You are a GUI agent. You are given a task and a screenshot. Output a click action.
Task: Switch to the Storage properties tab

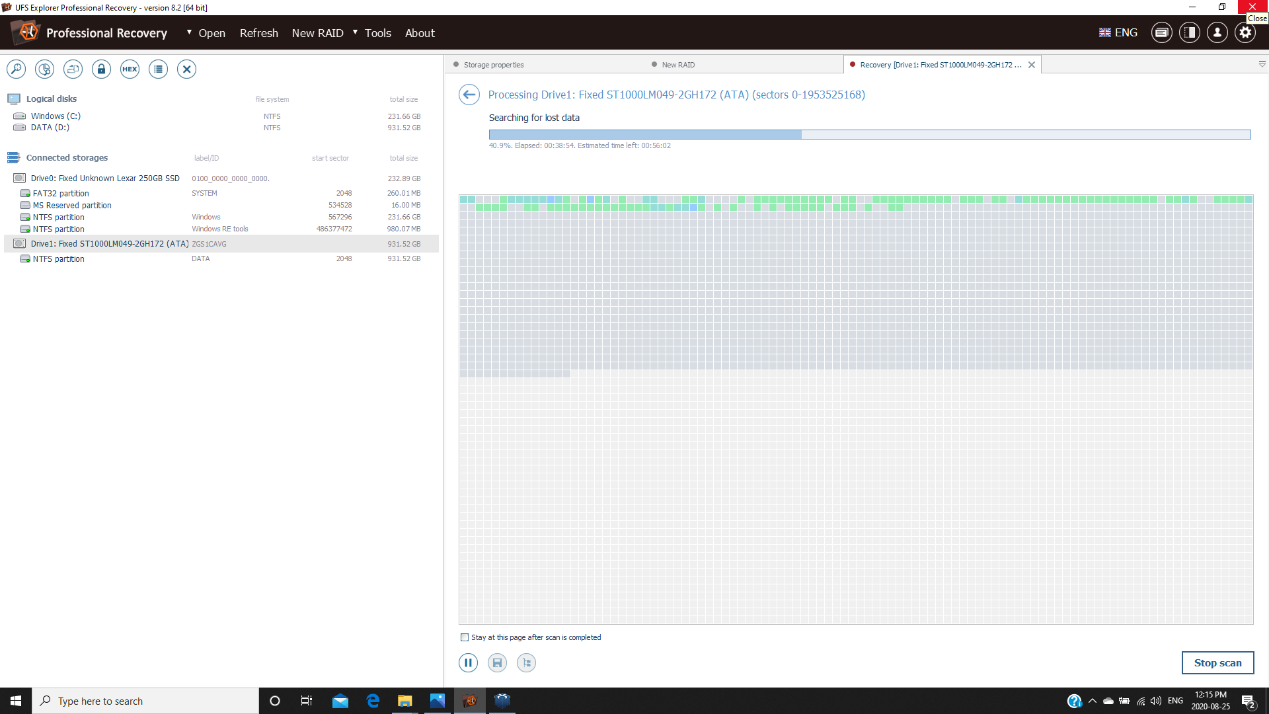(x=493, y=65)
